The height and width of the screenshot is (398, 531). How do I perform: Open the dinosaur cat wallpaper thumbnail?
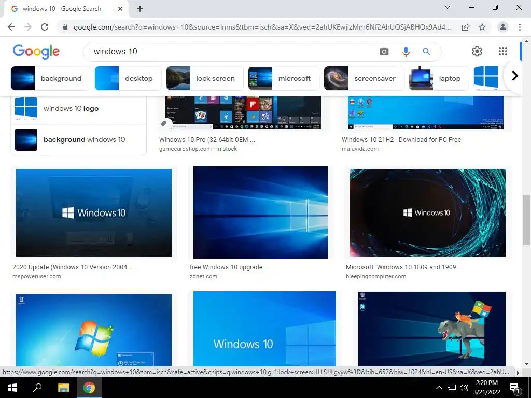point(432,329)
